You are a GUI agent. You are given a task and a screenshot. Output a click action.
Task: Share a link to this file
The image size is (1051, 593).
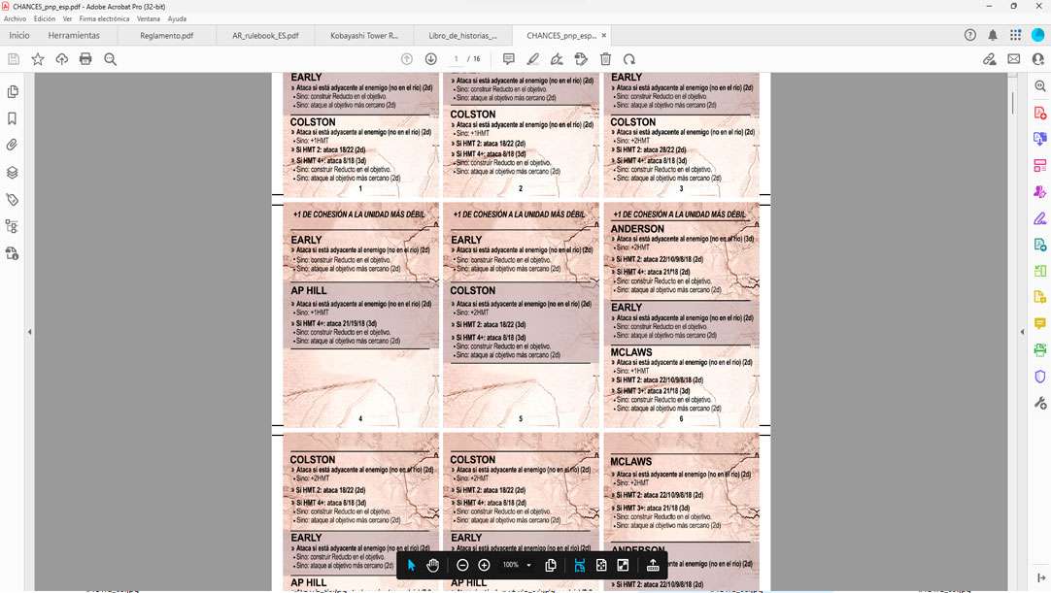[990, 59]
